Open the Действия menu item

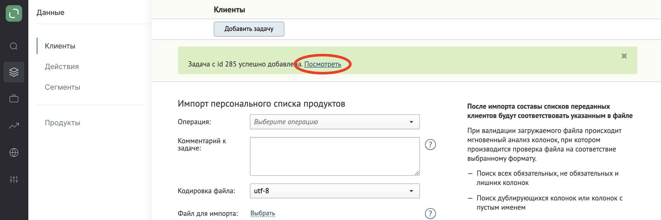pyautogui.click(x=62, y=66)
